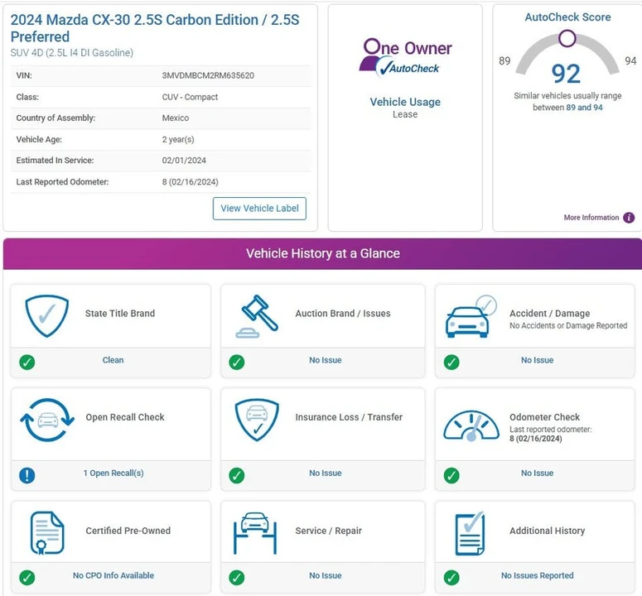Click the State Title Brand label
The width and height of the screenshot is (642, 596).
[x=120, y=314]
